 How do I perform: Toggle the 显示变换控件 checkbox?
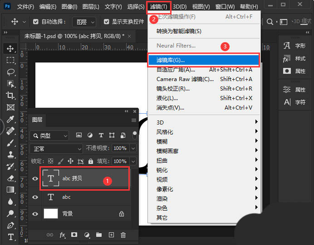(x=106, y=21)
